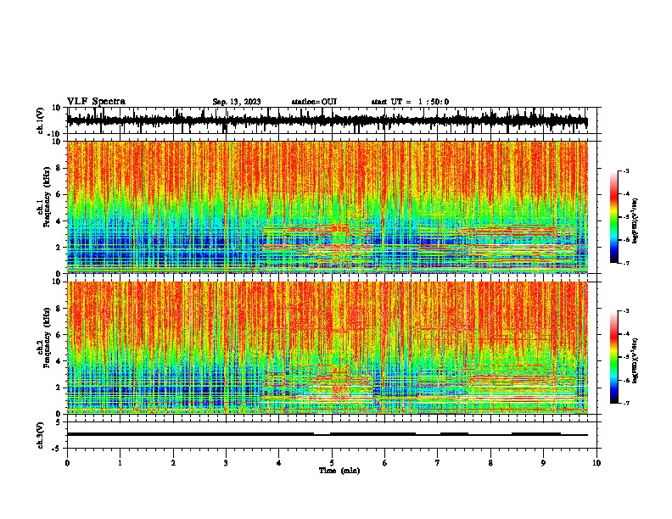
Task: Click the ch.3 signal trace panel
Action: (x=332, y=435)
